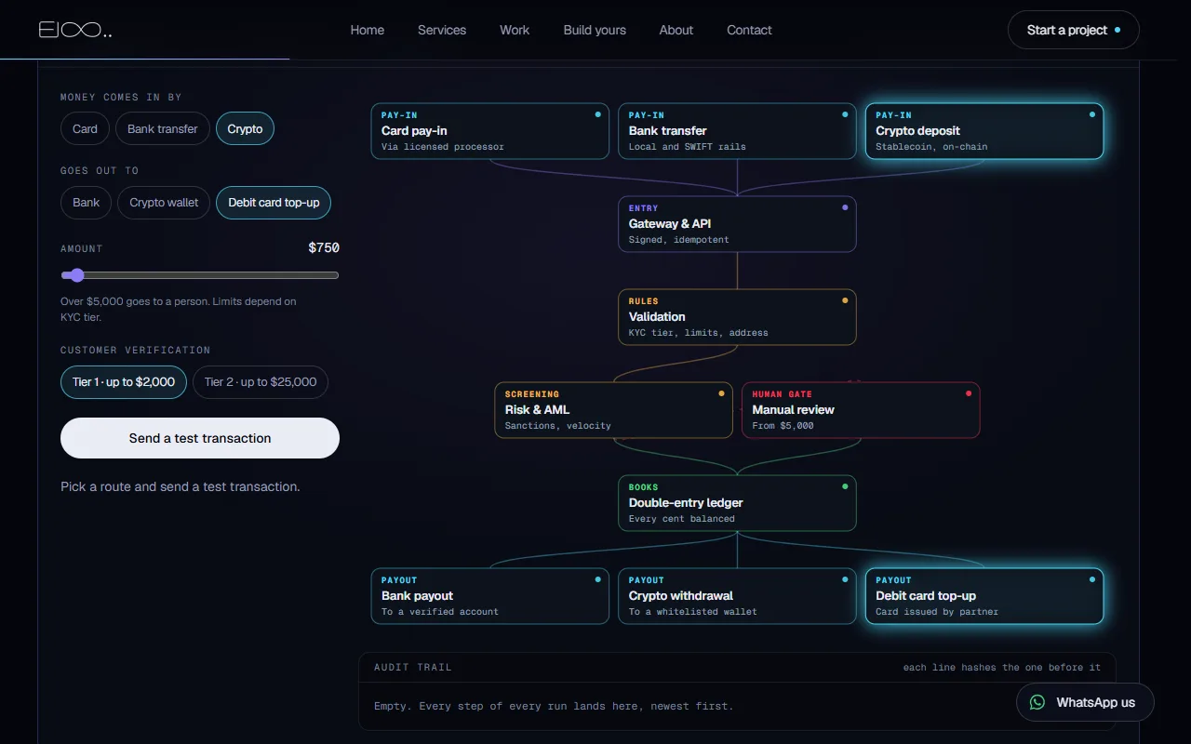Select Crypto wallet payout option
The image size is (1191, 744).
point(164,202)
